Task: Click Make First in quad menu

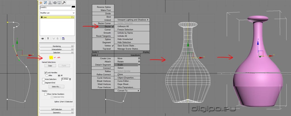Action: (103, 10)
